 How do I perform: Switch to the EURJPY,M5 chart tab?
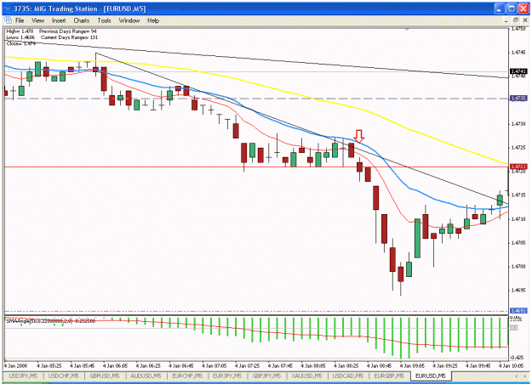(227, 376)
